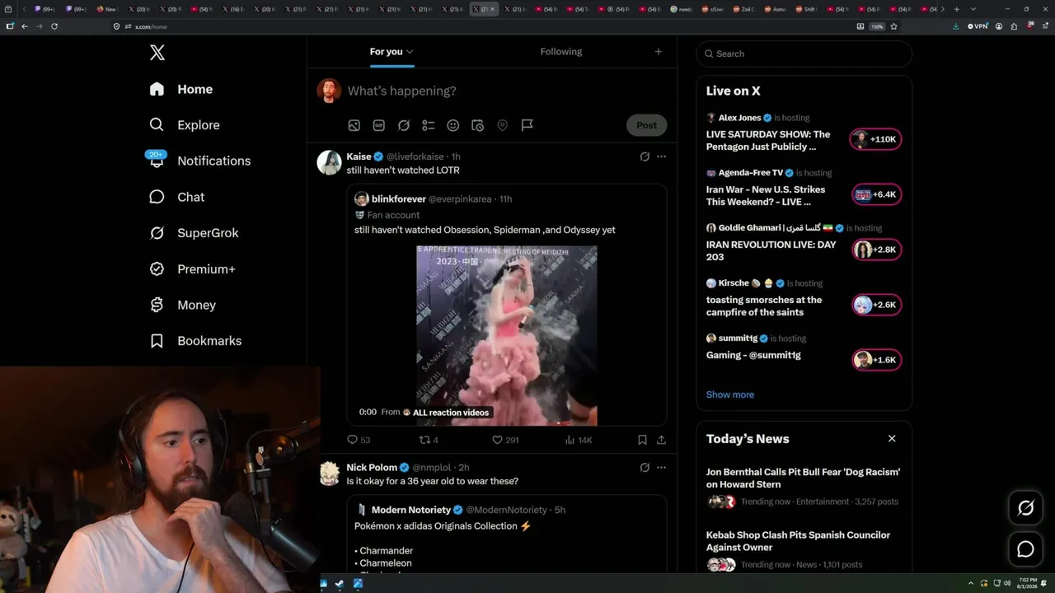Join Agenda-Free TV live broadcast
Image resolution: width=1055 pixels, height=593 pixels.
pos(876,194)
